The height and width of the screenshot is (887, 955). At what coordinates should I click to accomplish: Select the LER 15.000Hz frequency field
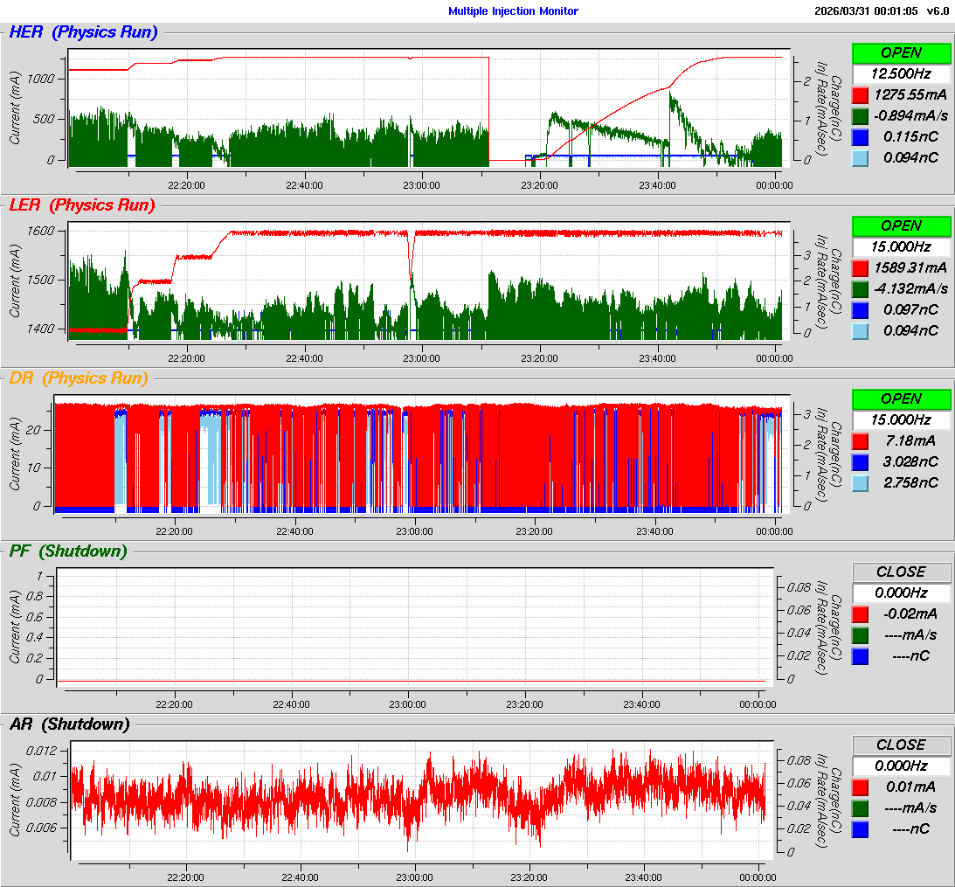[901, 246]
